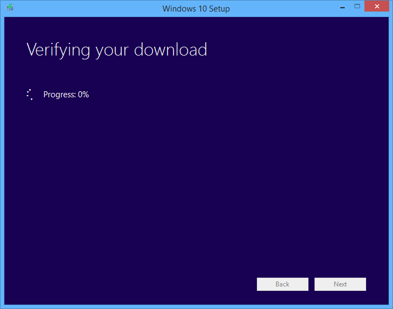Click the 'Windows 10 Setup' title text
Viewport: 393px width, 309px height.
(196, 9)
